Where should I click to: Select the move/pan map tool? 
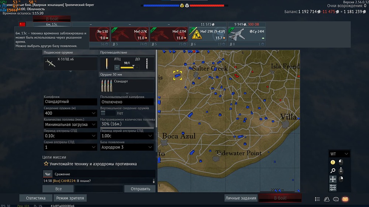pos(332,179)
